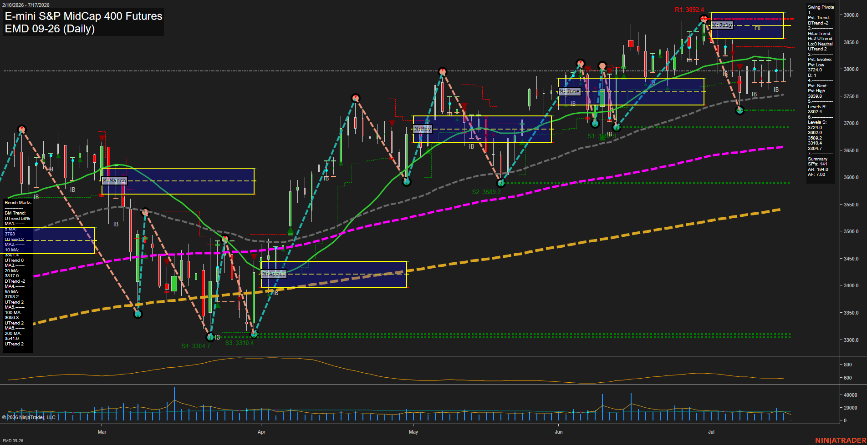
Task: Select the M:April monthly range label
Action: click(274, 274)
